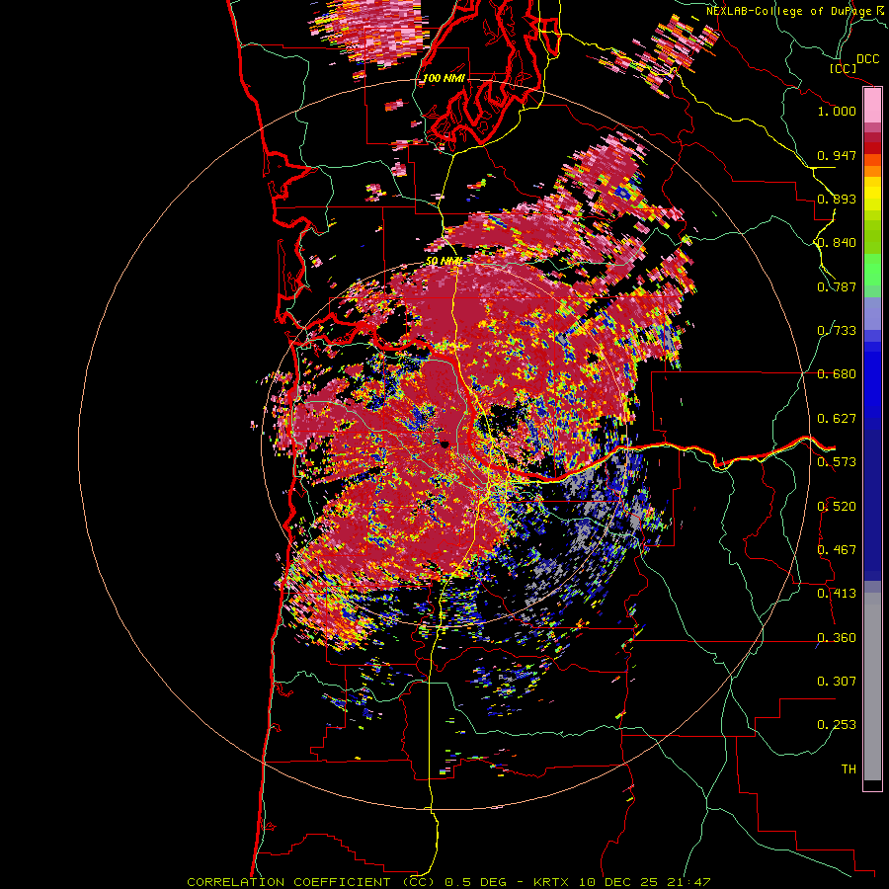Click the 0.573 legend value

(837, 462)
